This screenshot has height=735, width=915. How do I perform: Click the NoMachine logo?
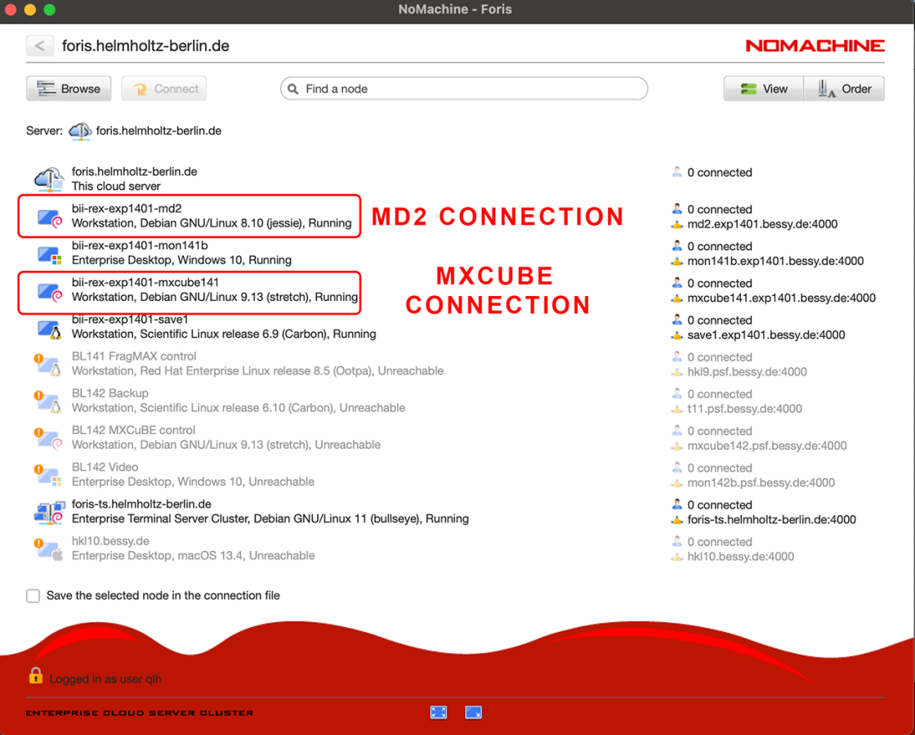click(815, 46)
